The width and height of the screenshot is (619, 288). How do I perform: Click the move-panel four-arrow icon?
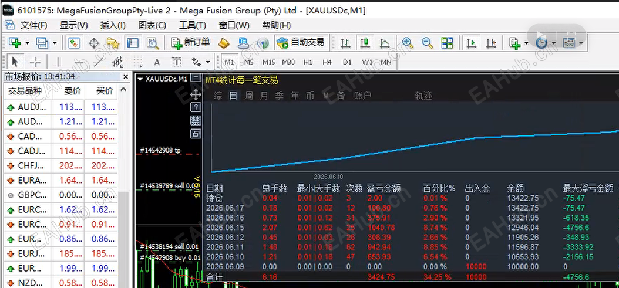point(196,94)
